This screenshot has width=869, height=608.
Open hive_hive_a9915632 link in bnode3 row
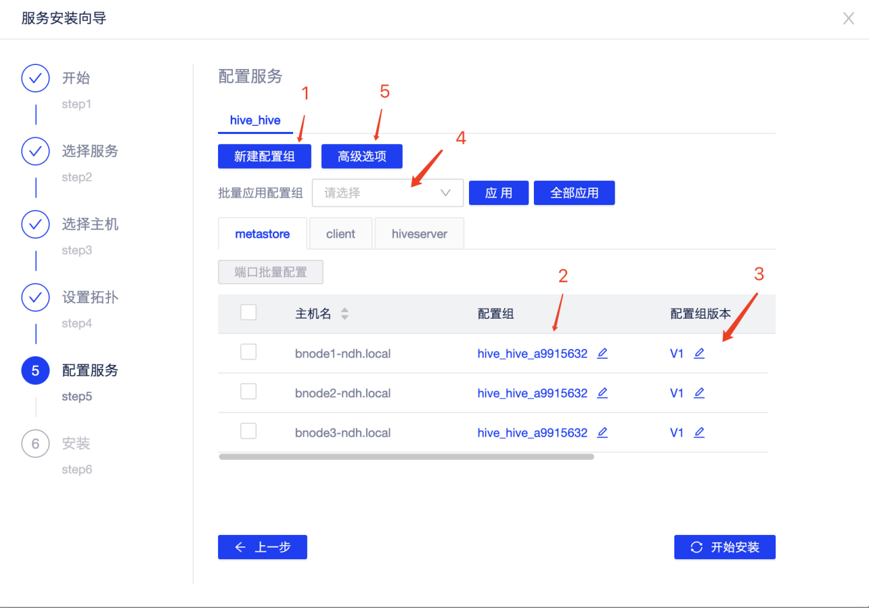tap(533, 433)
